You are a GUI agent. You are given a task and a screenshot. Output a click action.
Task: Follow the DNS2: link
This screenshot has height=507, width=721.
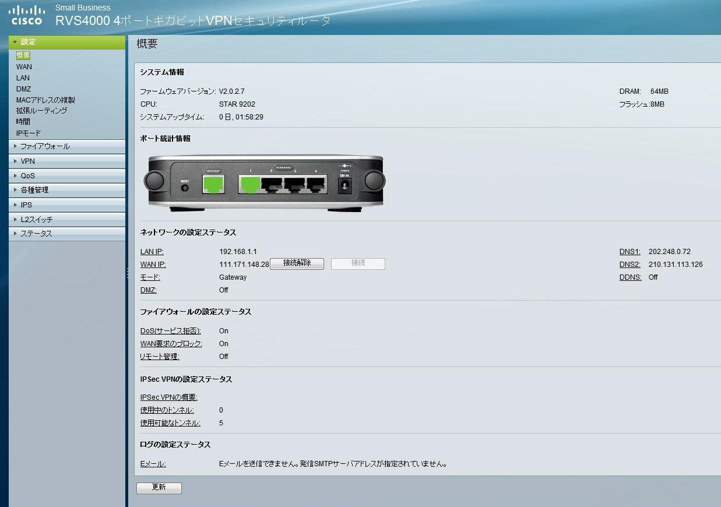[x=630, y=265]
